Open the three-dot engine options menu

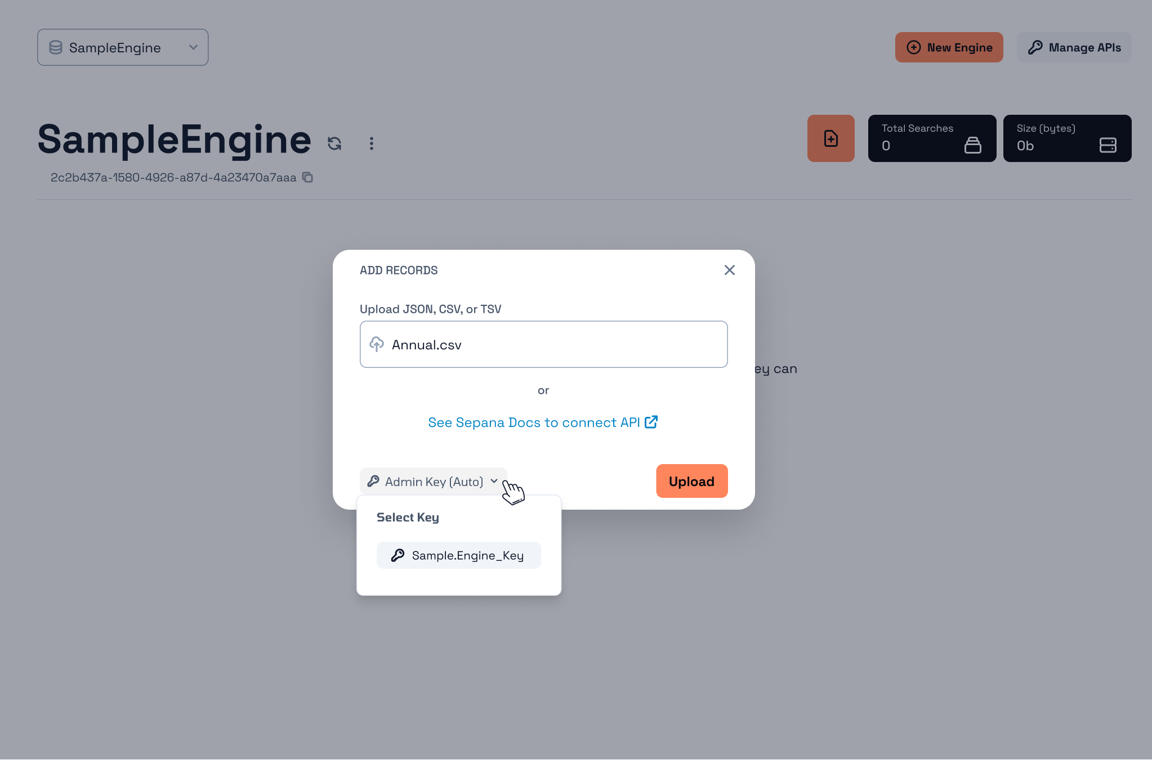(x=371, y=143)
